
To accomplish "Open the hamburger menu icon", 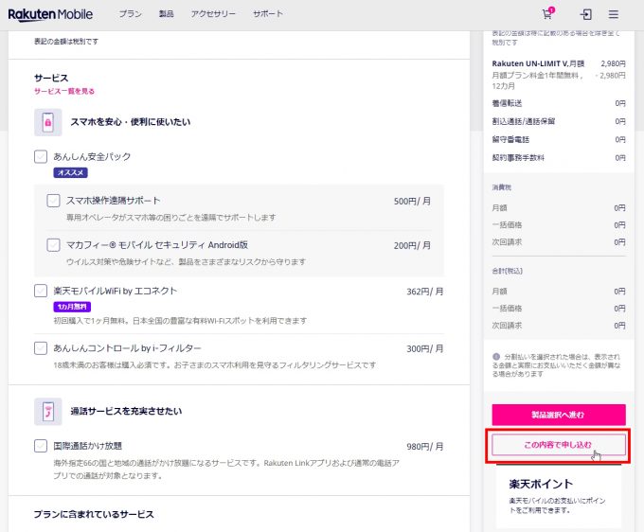I will pyautogui.click(x=613, y=14).
